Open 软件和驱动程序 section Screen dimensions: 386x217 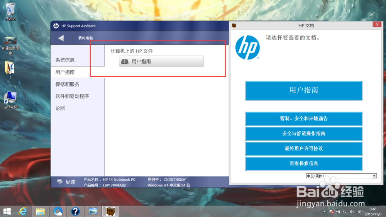point(72,96)
